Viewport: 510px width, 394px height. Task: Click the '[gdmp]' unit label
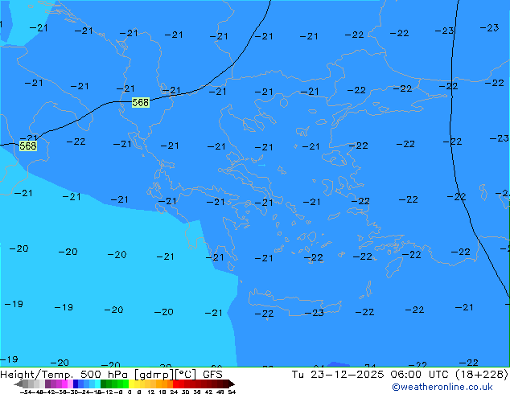[154, 375]
